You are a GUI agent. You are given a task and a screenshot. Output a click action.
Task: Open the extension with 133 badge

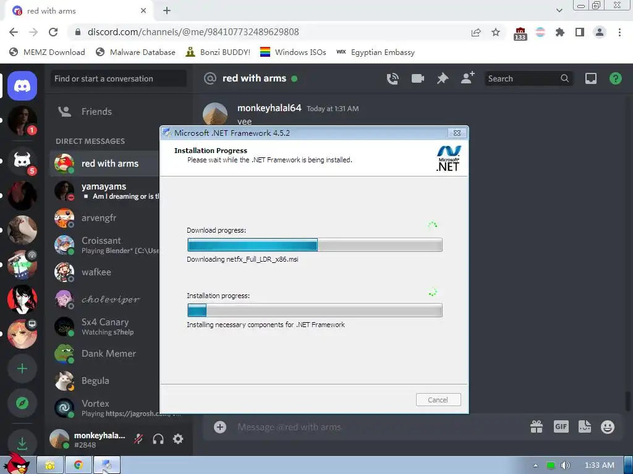(520, 33)
